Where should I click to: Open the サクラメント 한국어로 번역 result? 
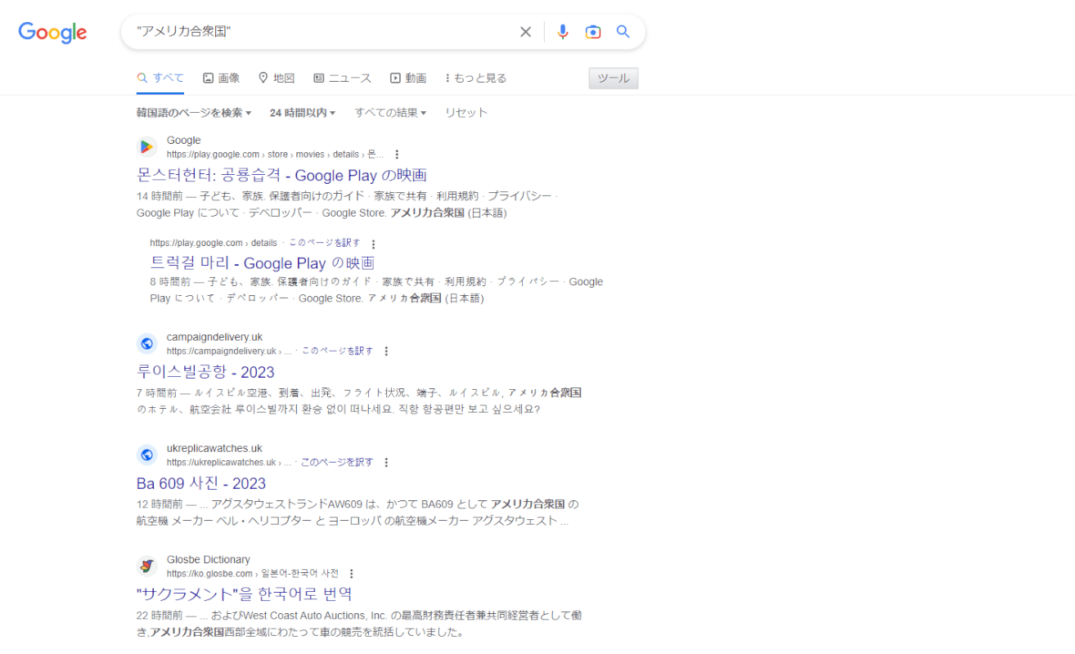pos(245,594)
